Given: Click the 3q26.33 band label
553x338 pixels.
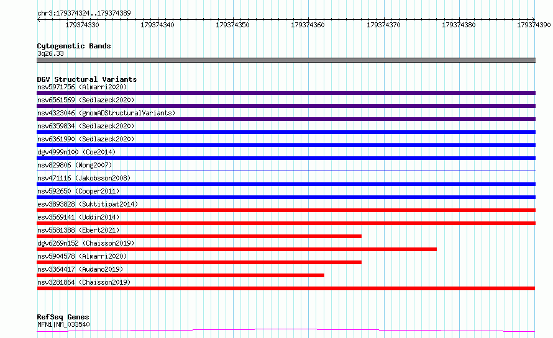Looking at the screenshot, I should [50, 53].
